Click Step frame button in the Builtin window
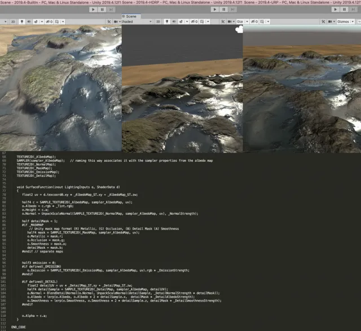This screenshot has height=331, width=361. click(x=111, y=10)
